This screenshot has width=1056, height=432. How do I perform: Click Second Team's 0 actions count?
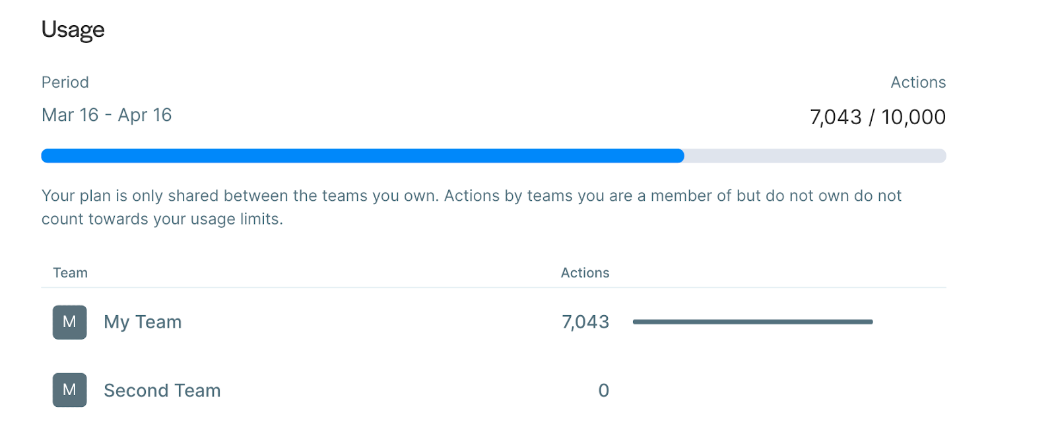tap(603, 391)
